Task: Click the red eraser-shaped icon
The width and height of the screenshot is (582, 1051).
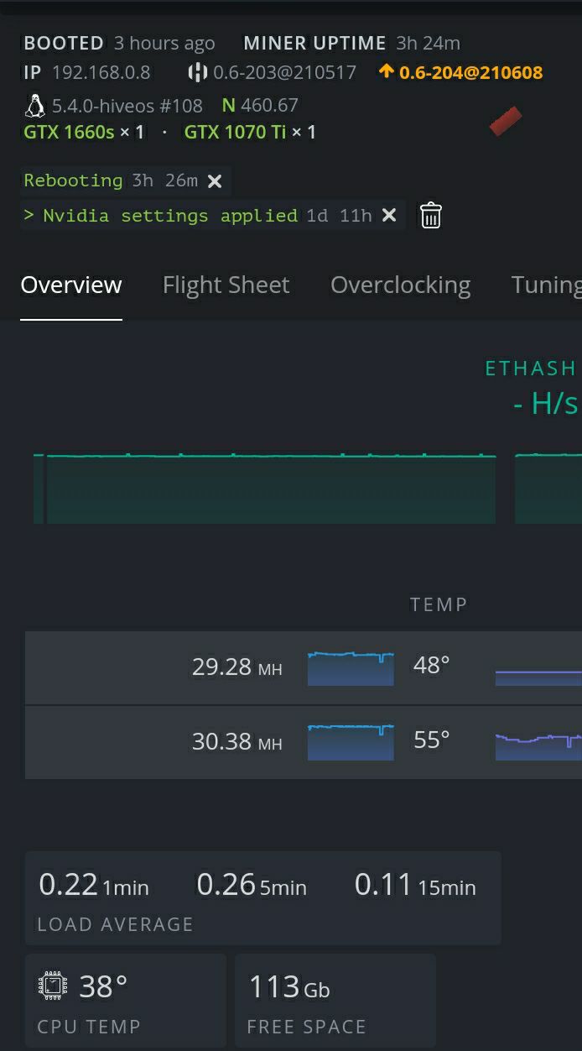Action: point(505,122)
